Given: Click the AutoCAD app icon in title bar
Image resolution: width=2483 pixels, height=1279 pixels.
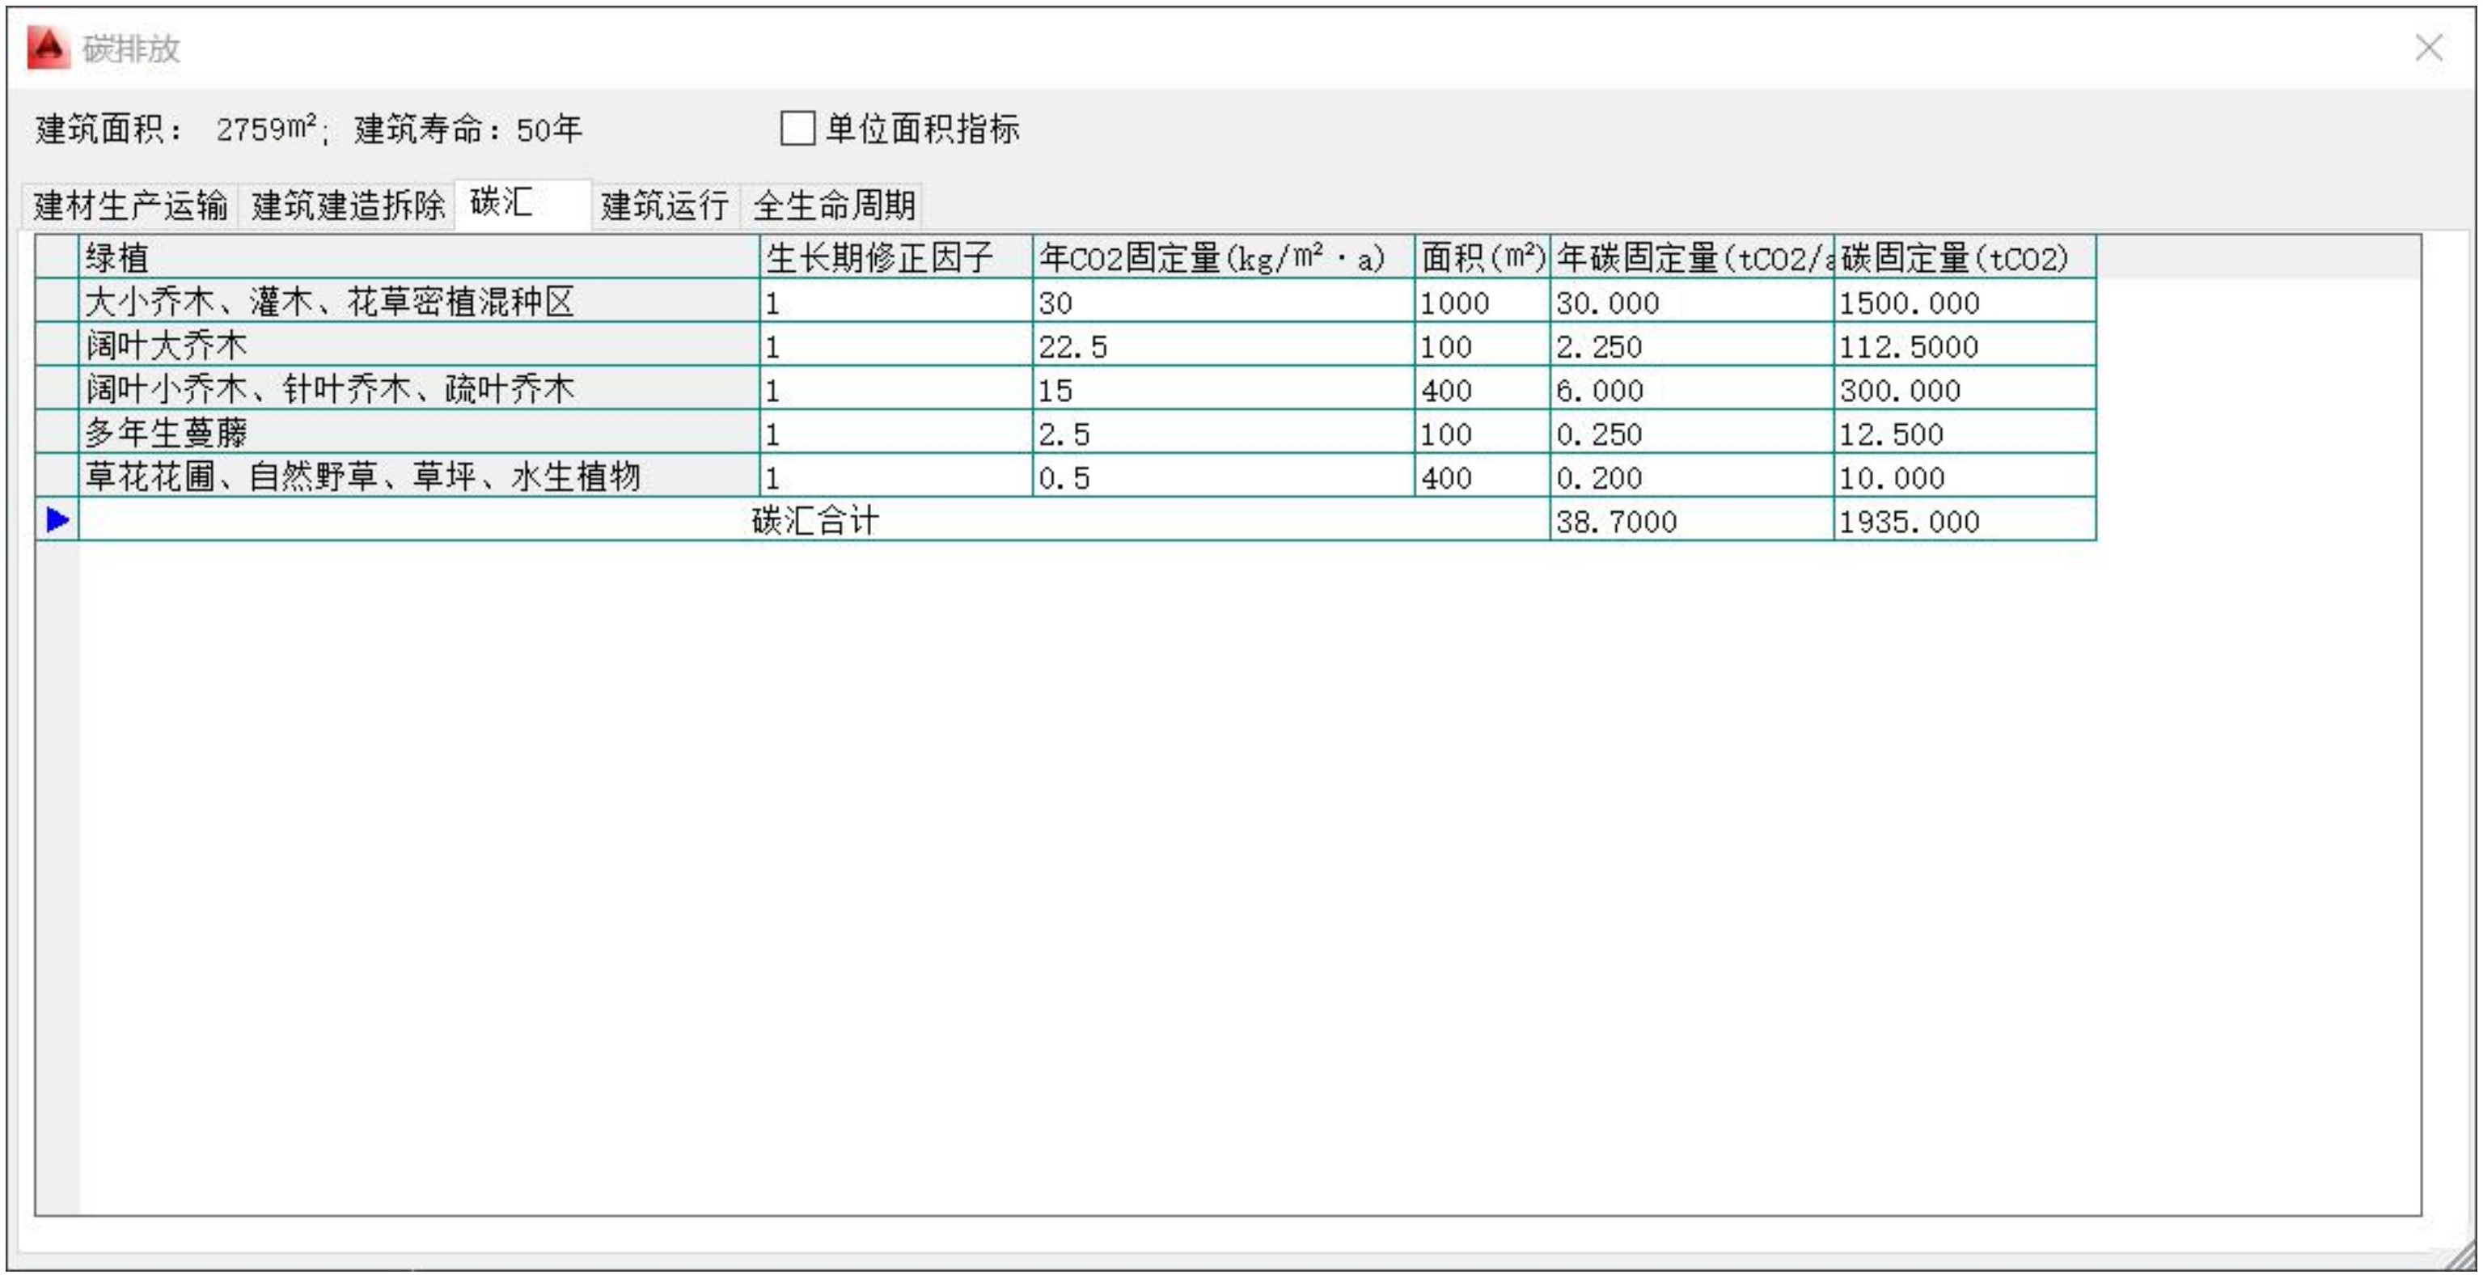Looking at the screenshot, I should pos(49,49).
